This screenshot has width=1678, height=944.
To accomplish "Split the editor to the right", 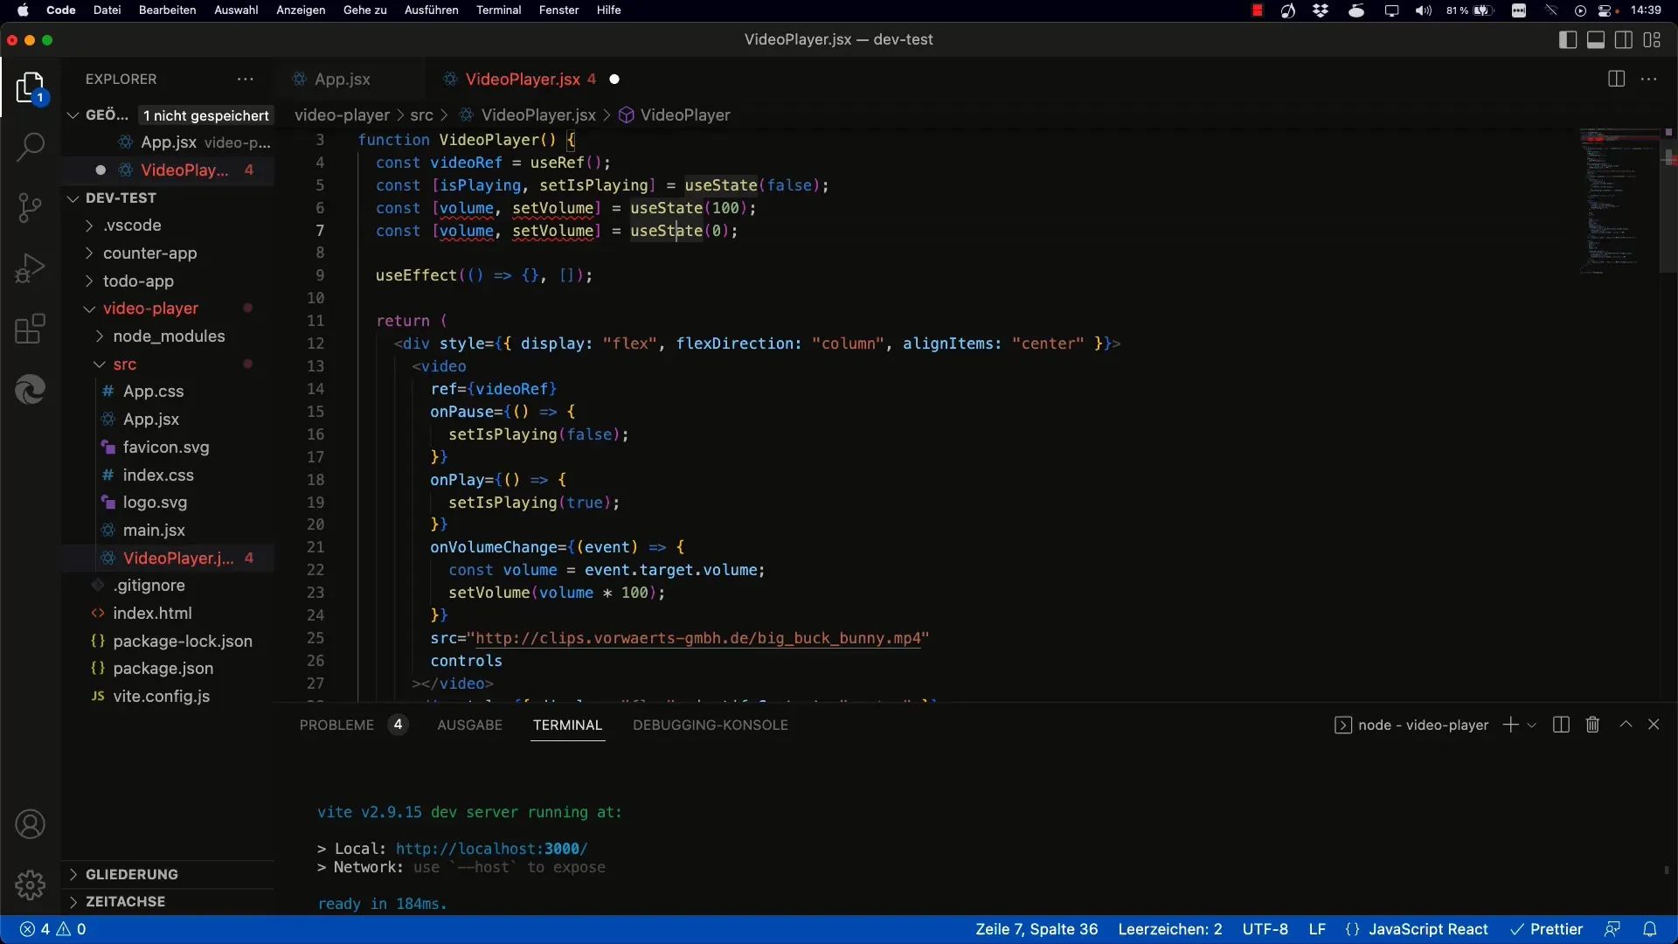I will click(1617, 79).
